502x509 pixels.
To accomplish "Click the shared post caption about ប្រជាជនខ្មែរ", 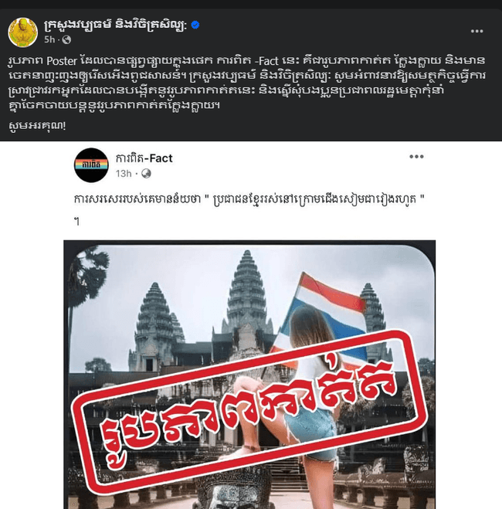I will tap(249, 199).
